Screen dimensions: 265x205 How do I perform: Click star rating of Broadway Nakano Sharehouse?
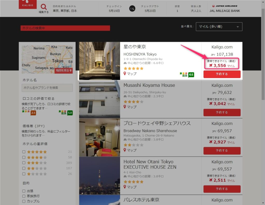(134, 145)
